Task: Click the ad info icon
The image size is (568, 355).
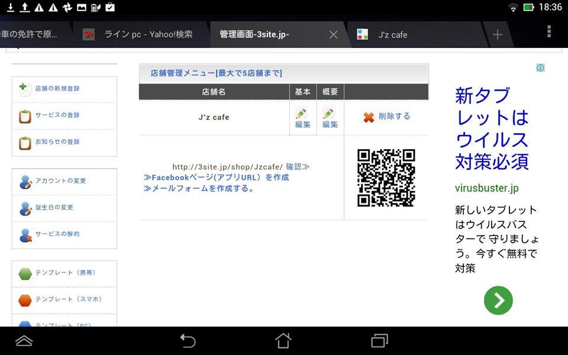Action: tap(540, 67)
